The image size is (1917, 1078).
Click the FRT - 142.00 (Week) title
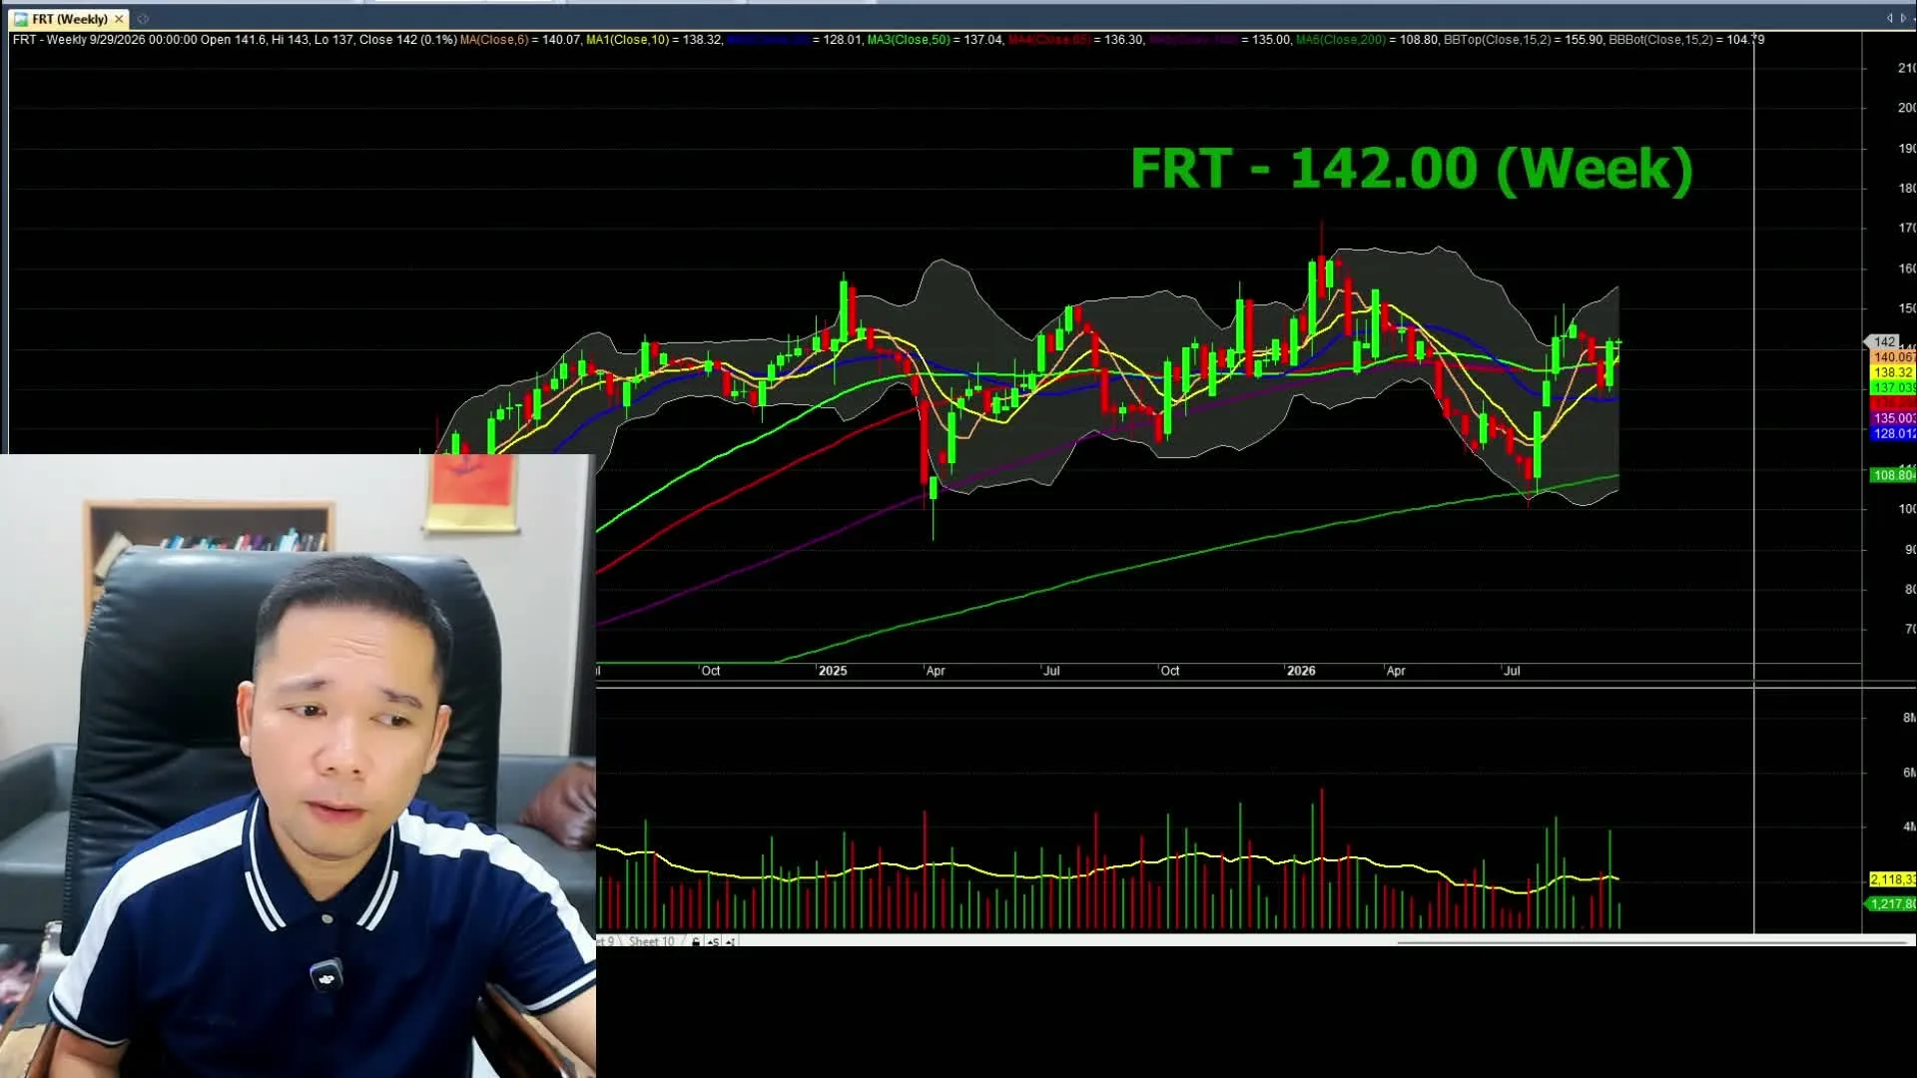[x=1412, y=169]
